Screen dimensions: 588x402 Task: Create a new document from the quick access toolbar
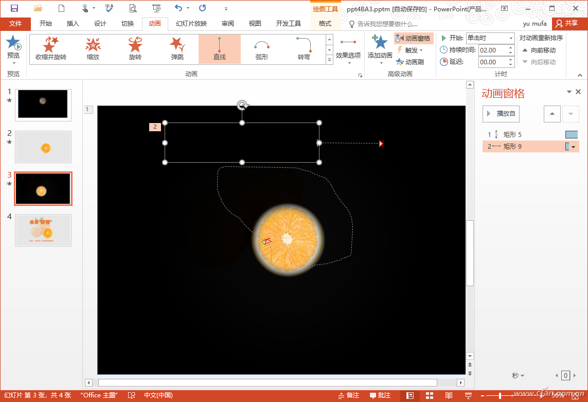click(x=62, y=8)
